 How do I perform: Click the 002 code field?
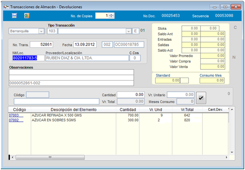[107, 45]
